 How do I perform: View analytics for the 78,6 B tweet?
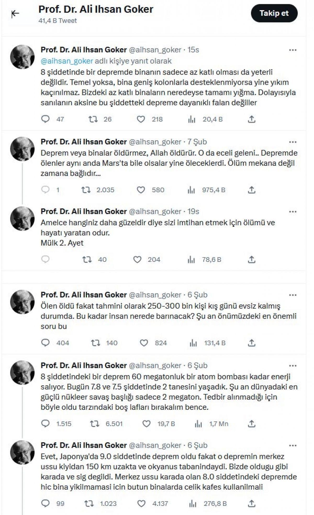(192, 259)
